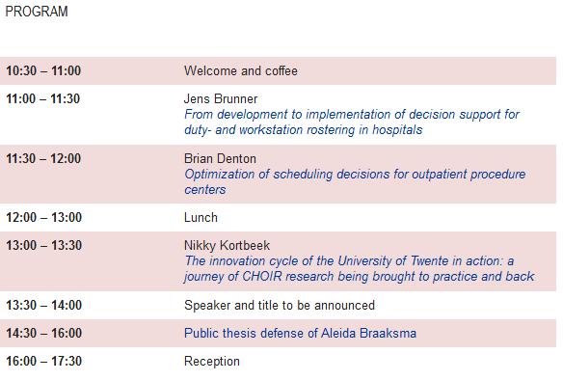
Task: Click the Reception entry
Action: tap(212, 362)
